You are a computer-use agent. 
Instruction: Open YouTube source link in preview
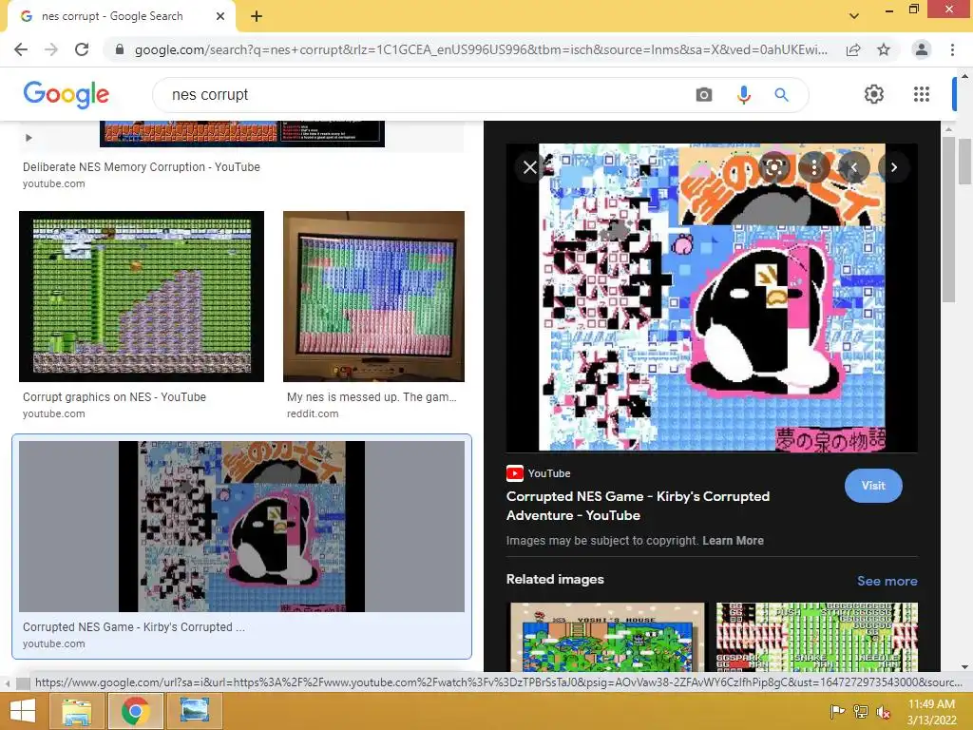(538, 473)
